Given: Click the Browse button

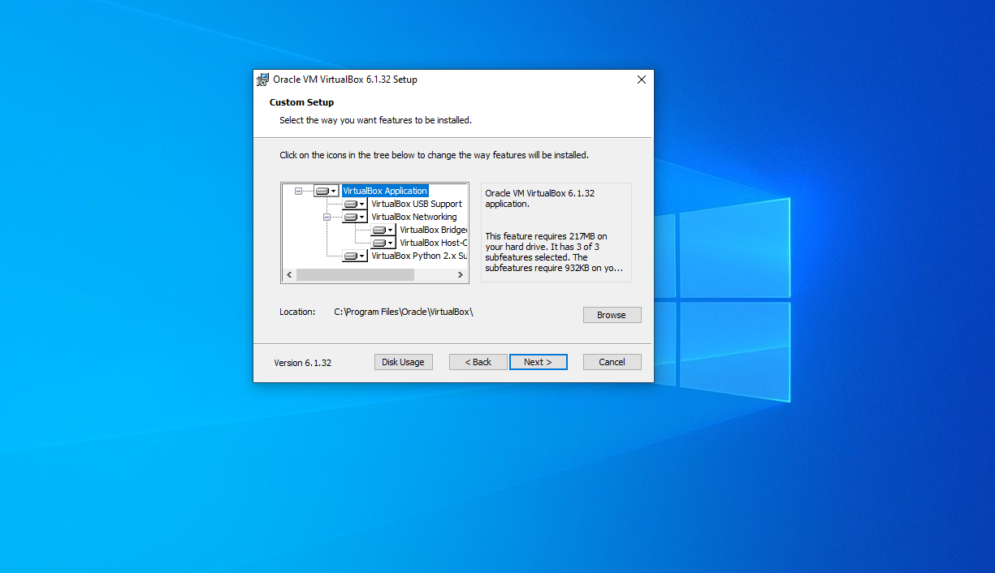Looking at the screenshot, I should click(612, 315).
